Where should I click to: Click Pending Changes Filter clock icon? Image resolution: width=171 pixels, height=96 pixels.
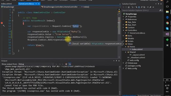pyautogui.click(x=133, y=7)
